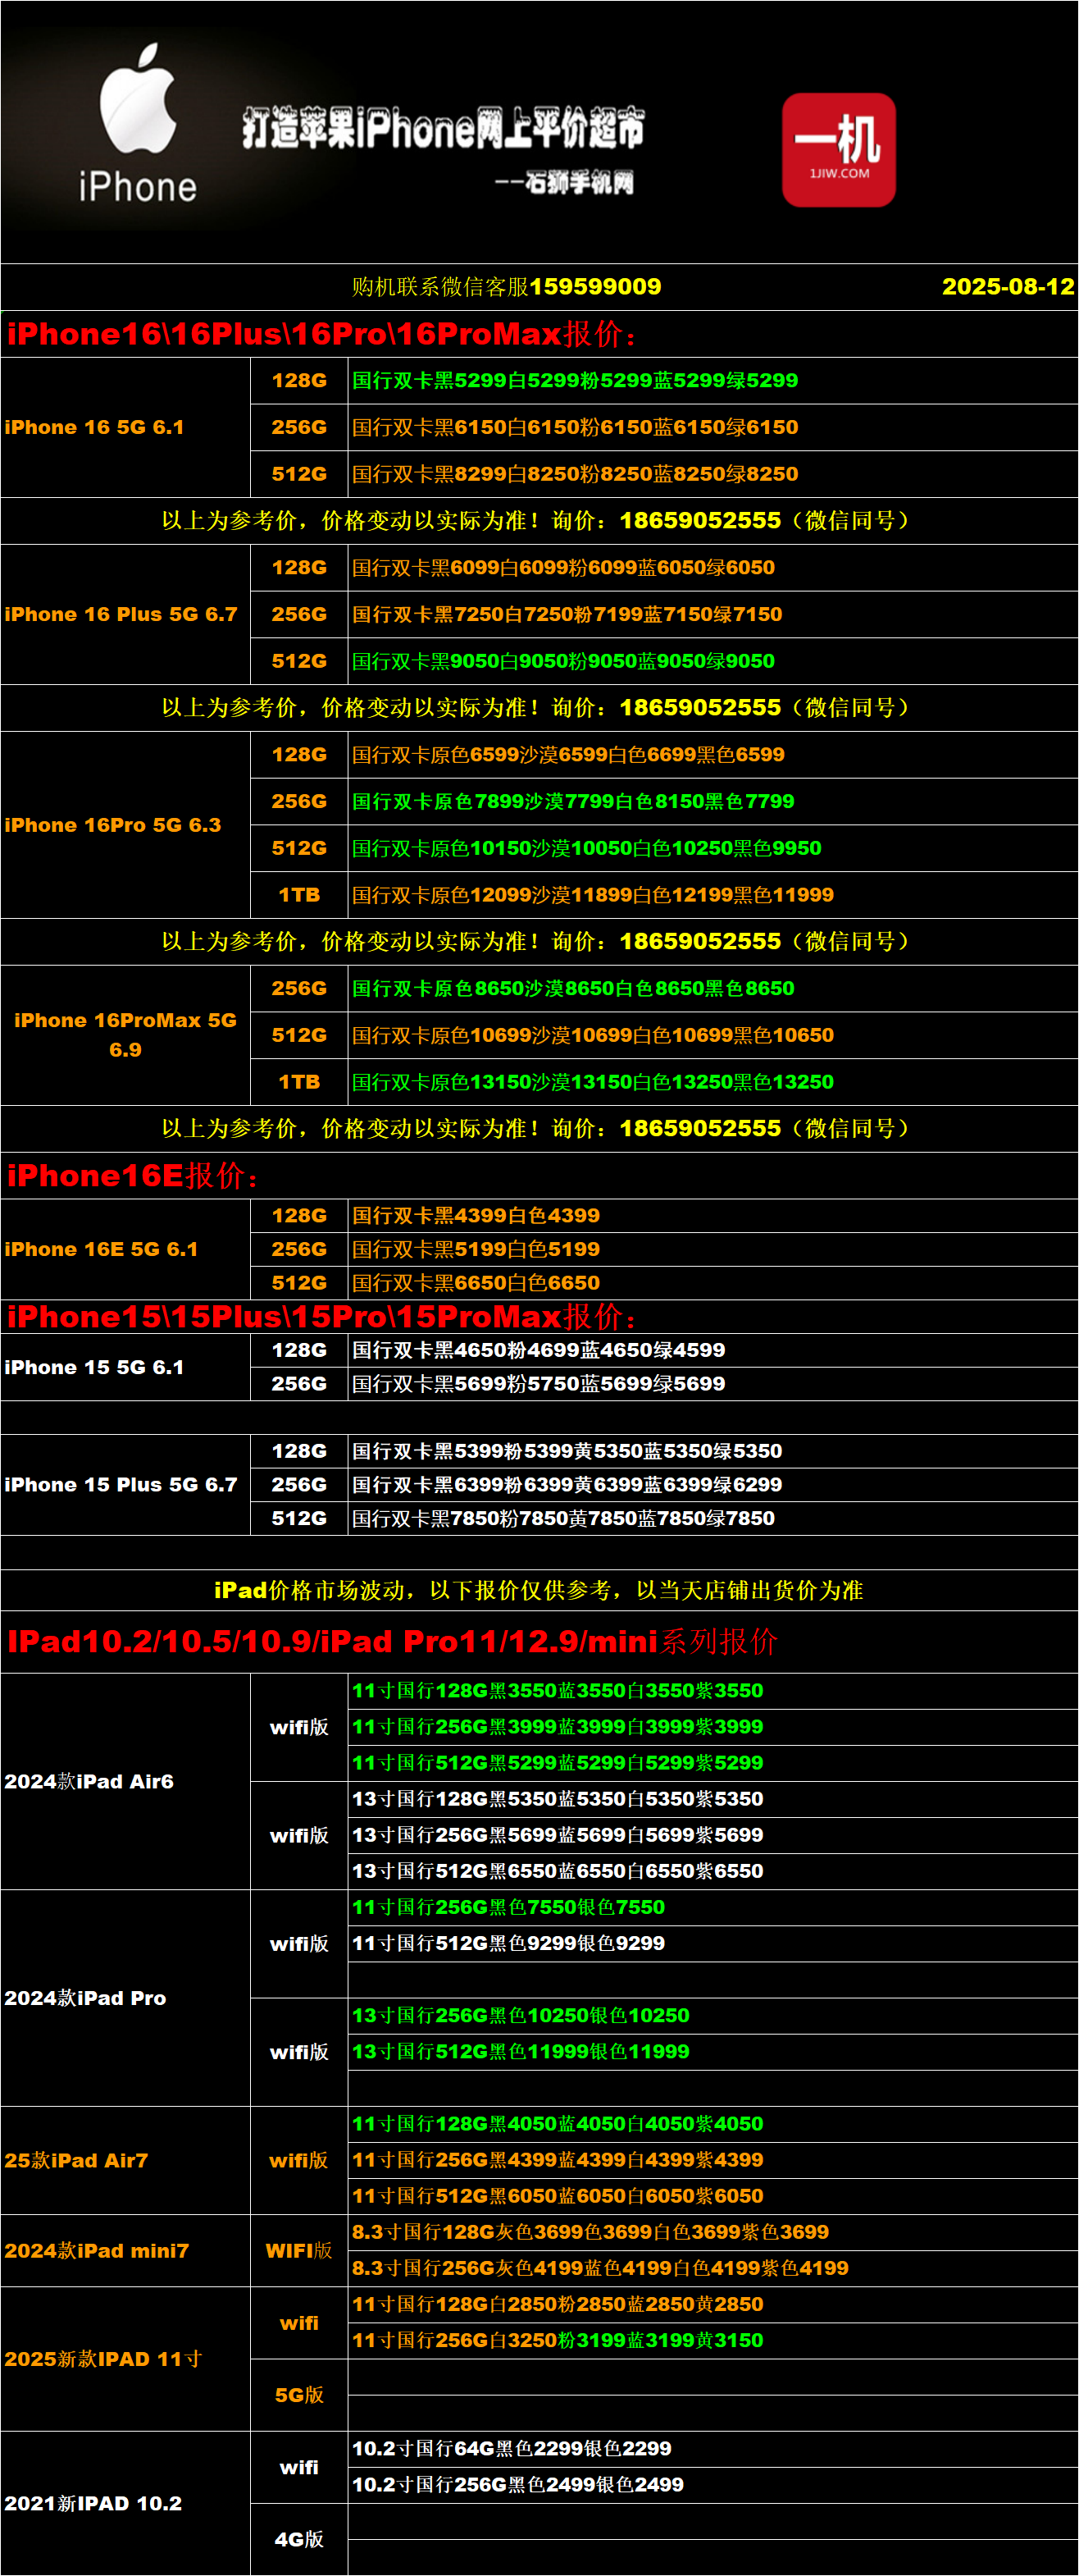Click Air6 11寸国行256G黑3999 row

tap(713, 1727)
